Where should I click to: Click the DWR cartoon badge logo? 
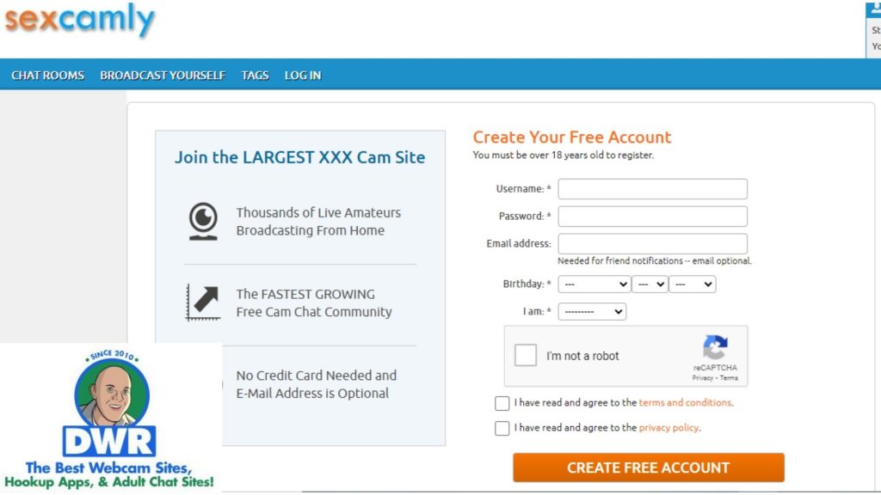click(x=109, y=419)
